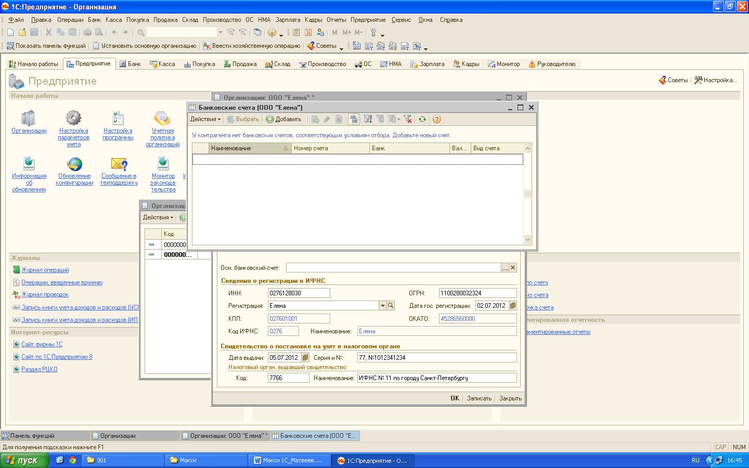Click the Записать button
This screenshot has height=468, width=749.
(x=479, y=398)
